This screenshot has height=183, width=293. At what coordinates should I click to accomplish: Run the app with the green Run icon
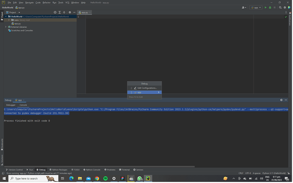(x=266, y=7)
